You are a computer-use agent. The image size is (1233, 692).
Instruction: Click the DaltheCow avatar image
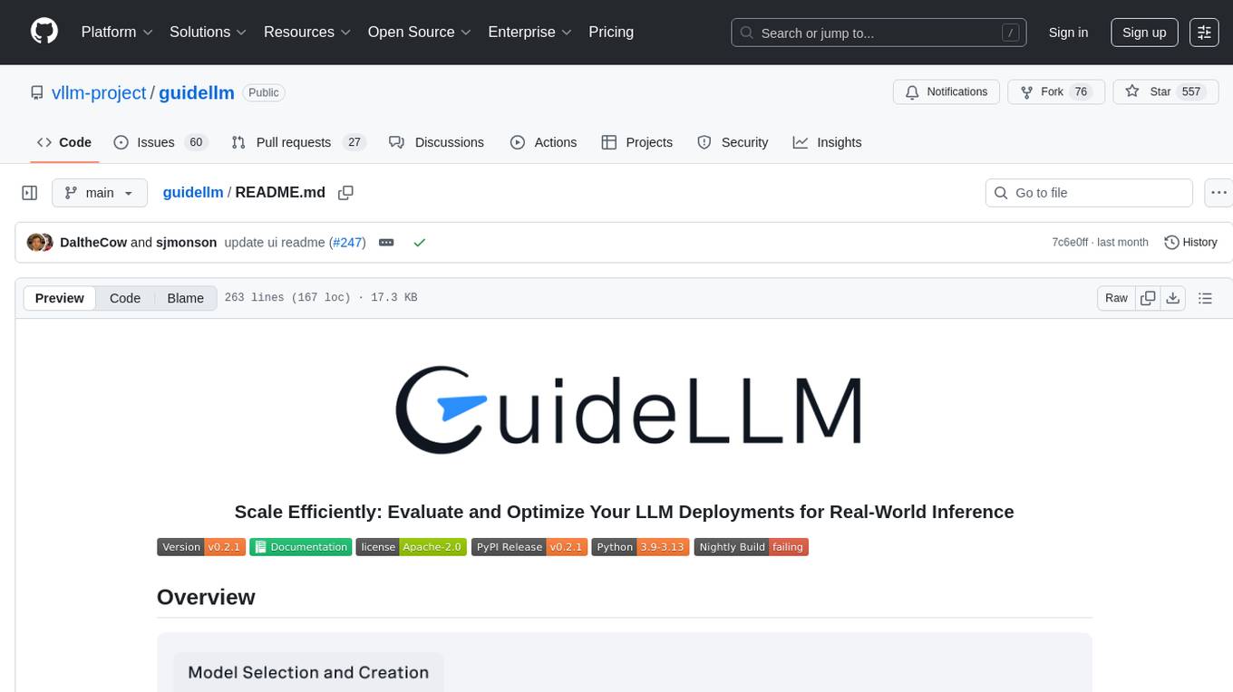coord(36,242)
